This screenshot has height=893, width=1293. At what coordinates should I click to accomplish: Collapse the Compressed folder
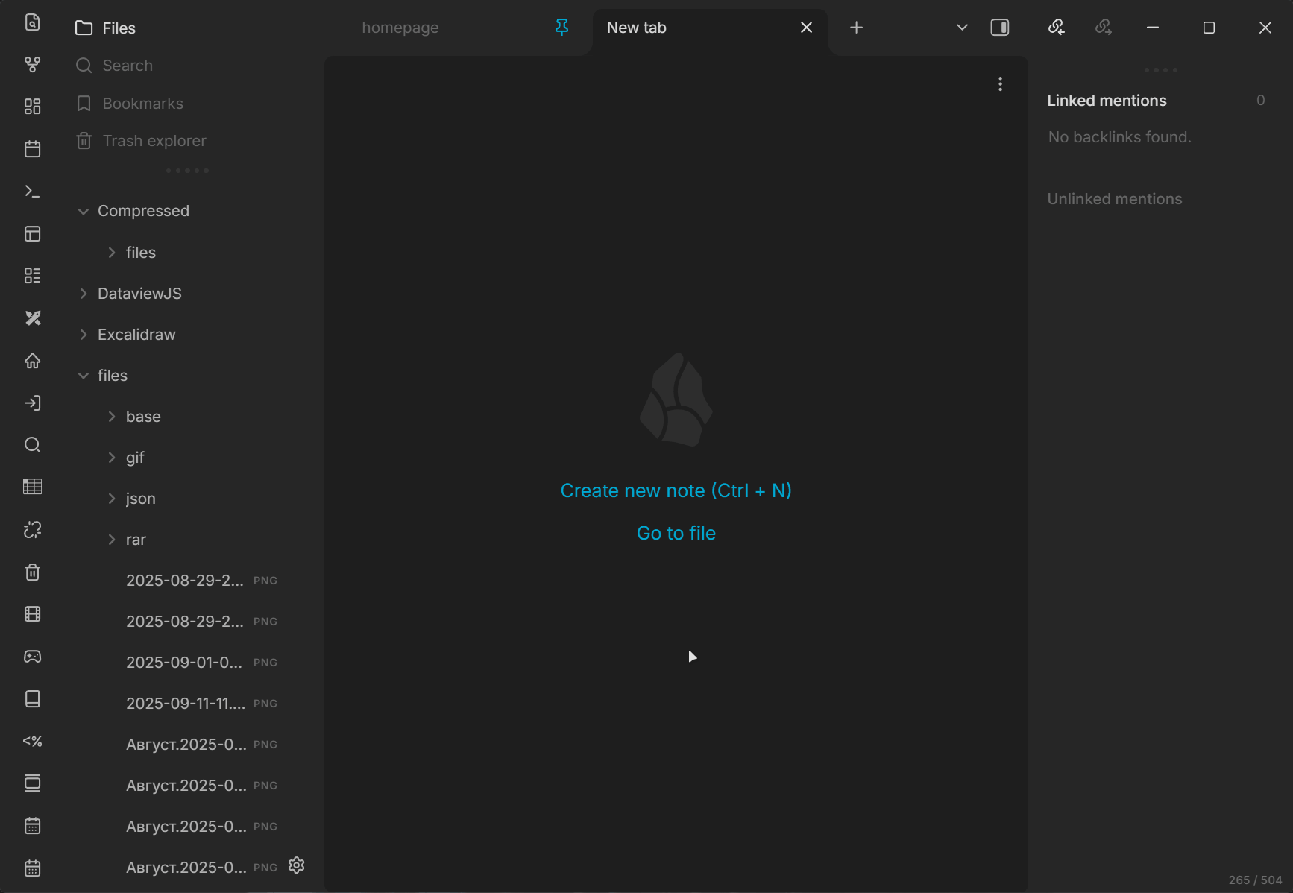click(83, 212)
